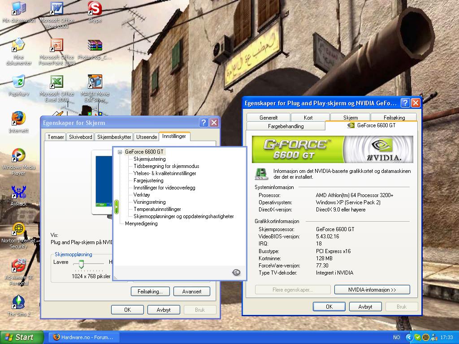
Task: Select Skjermjustering in NVIDIA tree
Action: pyautogui.click(x=150, y=159)
